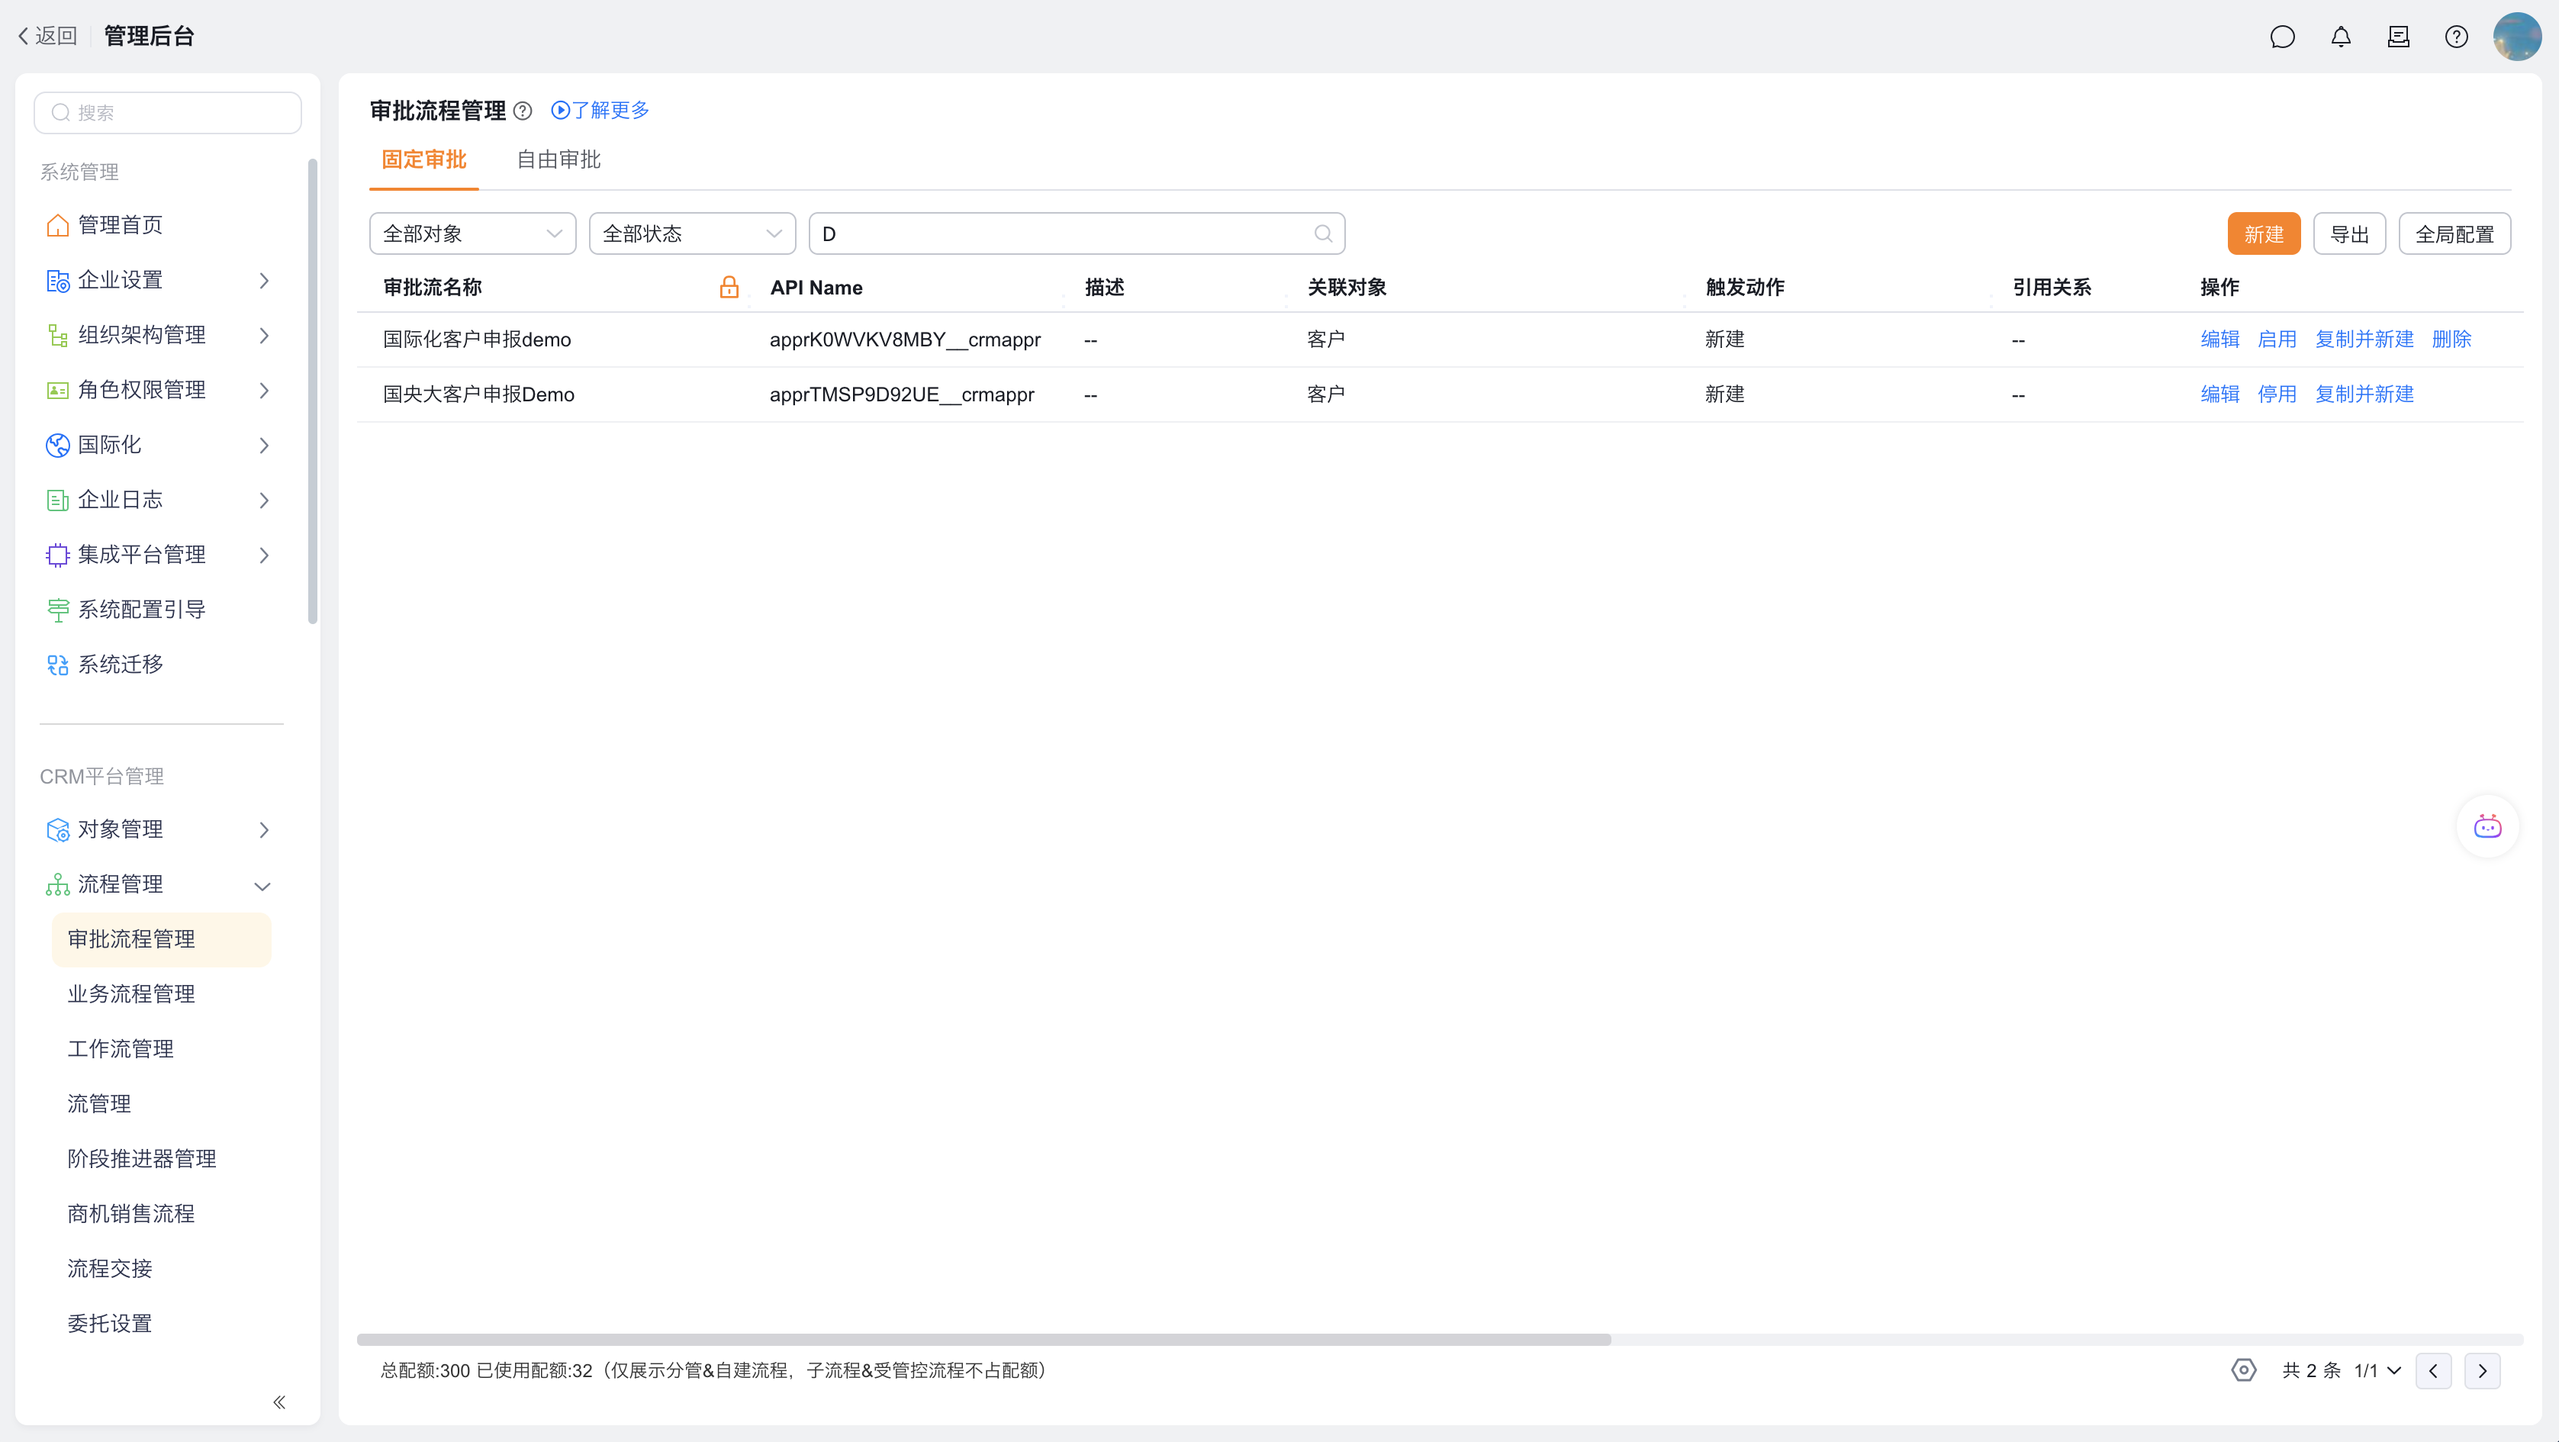
Task: Click the orange 新建 button
Action: [2263, 234]
